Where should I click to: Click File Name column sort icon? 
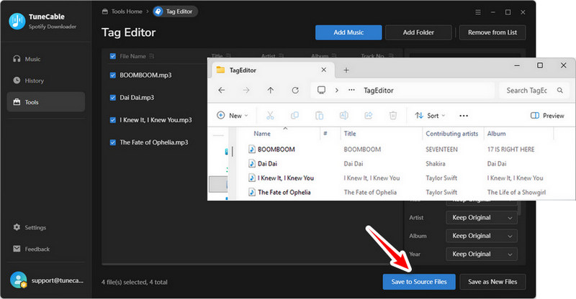(151, 56)
